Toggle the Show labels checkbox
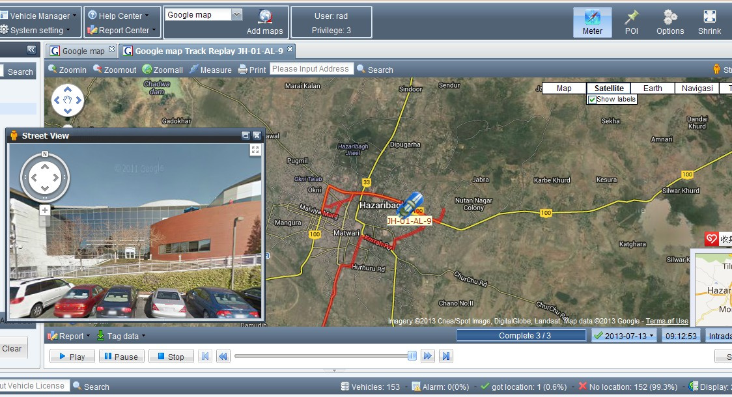The image size is (732, 397). [x=592, y=100]
